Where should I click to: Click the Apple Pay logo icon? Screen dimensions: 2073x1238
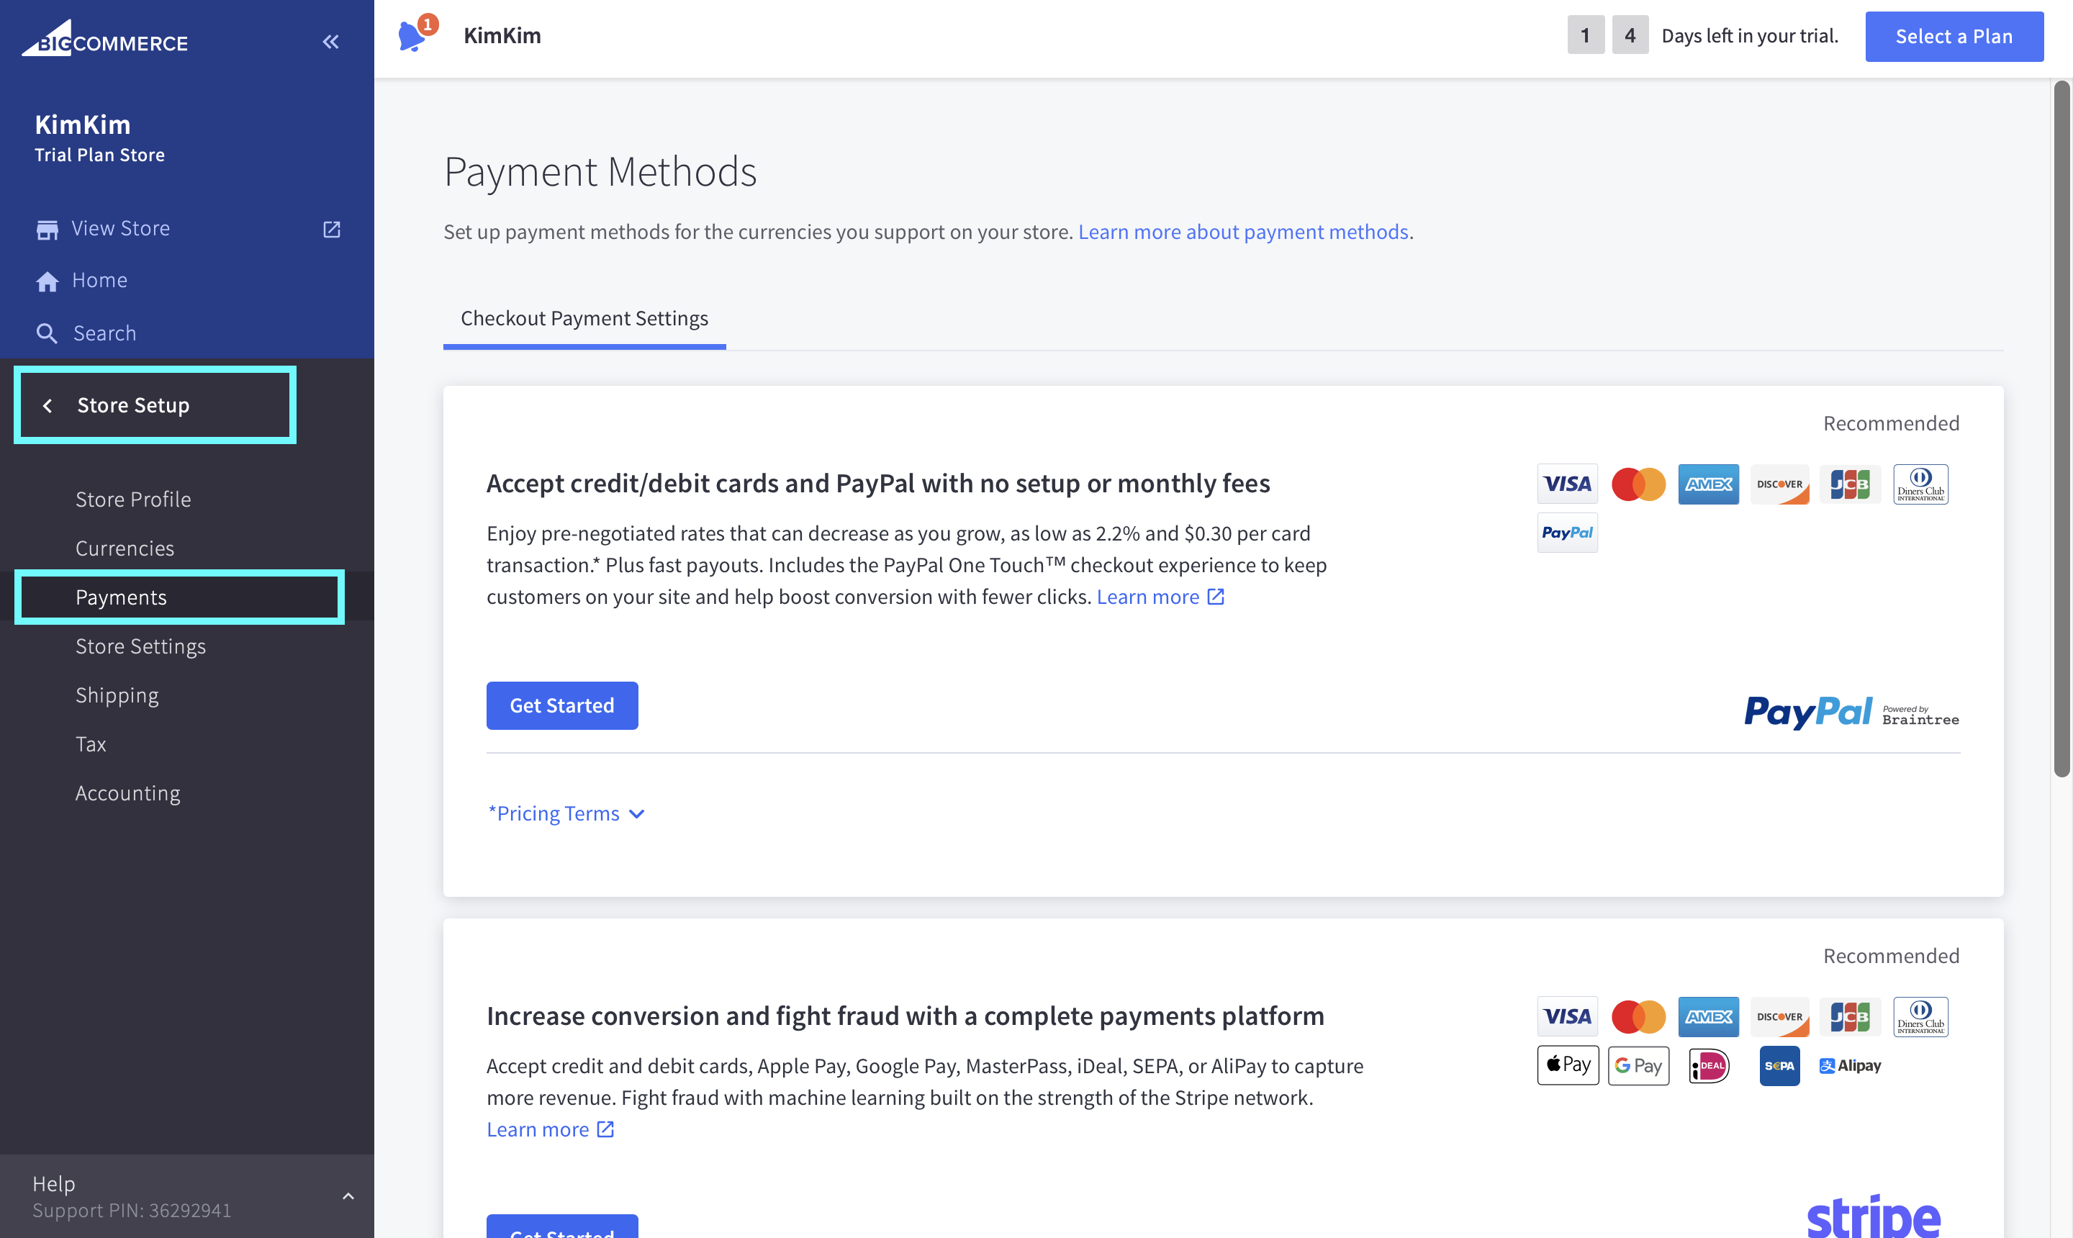1567,1065
